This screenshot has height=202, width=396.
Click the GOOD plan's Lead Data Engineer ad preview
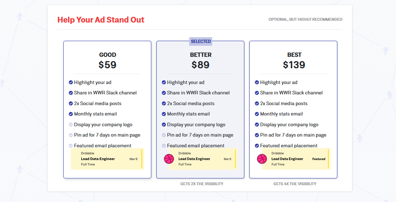pos(107,159)
